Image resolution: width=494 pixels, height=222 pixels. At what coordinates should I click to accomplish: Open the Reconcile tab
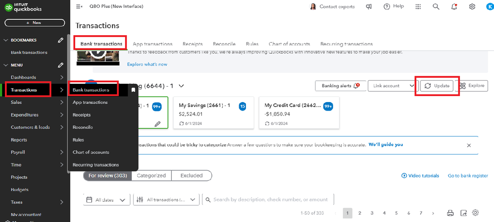pyautogui.click(x=224, y=44)
